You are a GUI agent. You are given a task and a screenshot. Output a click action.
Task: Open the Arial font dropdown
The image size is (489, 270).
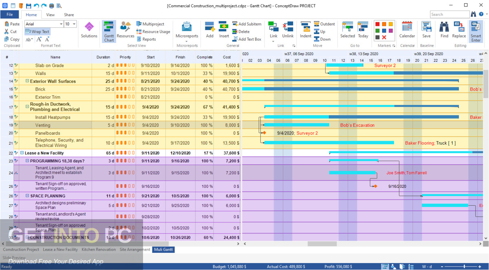click(62, 24)
